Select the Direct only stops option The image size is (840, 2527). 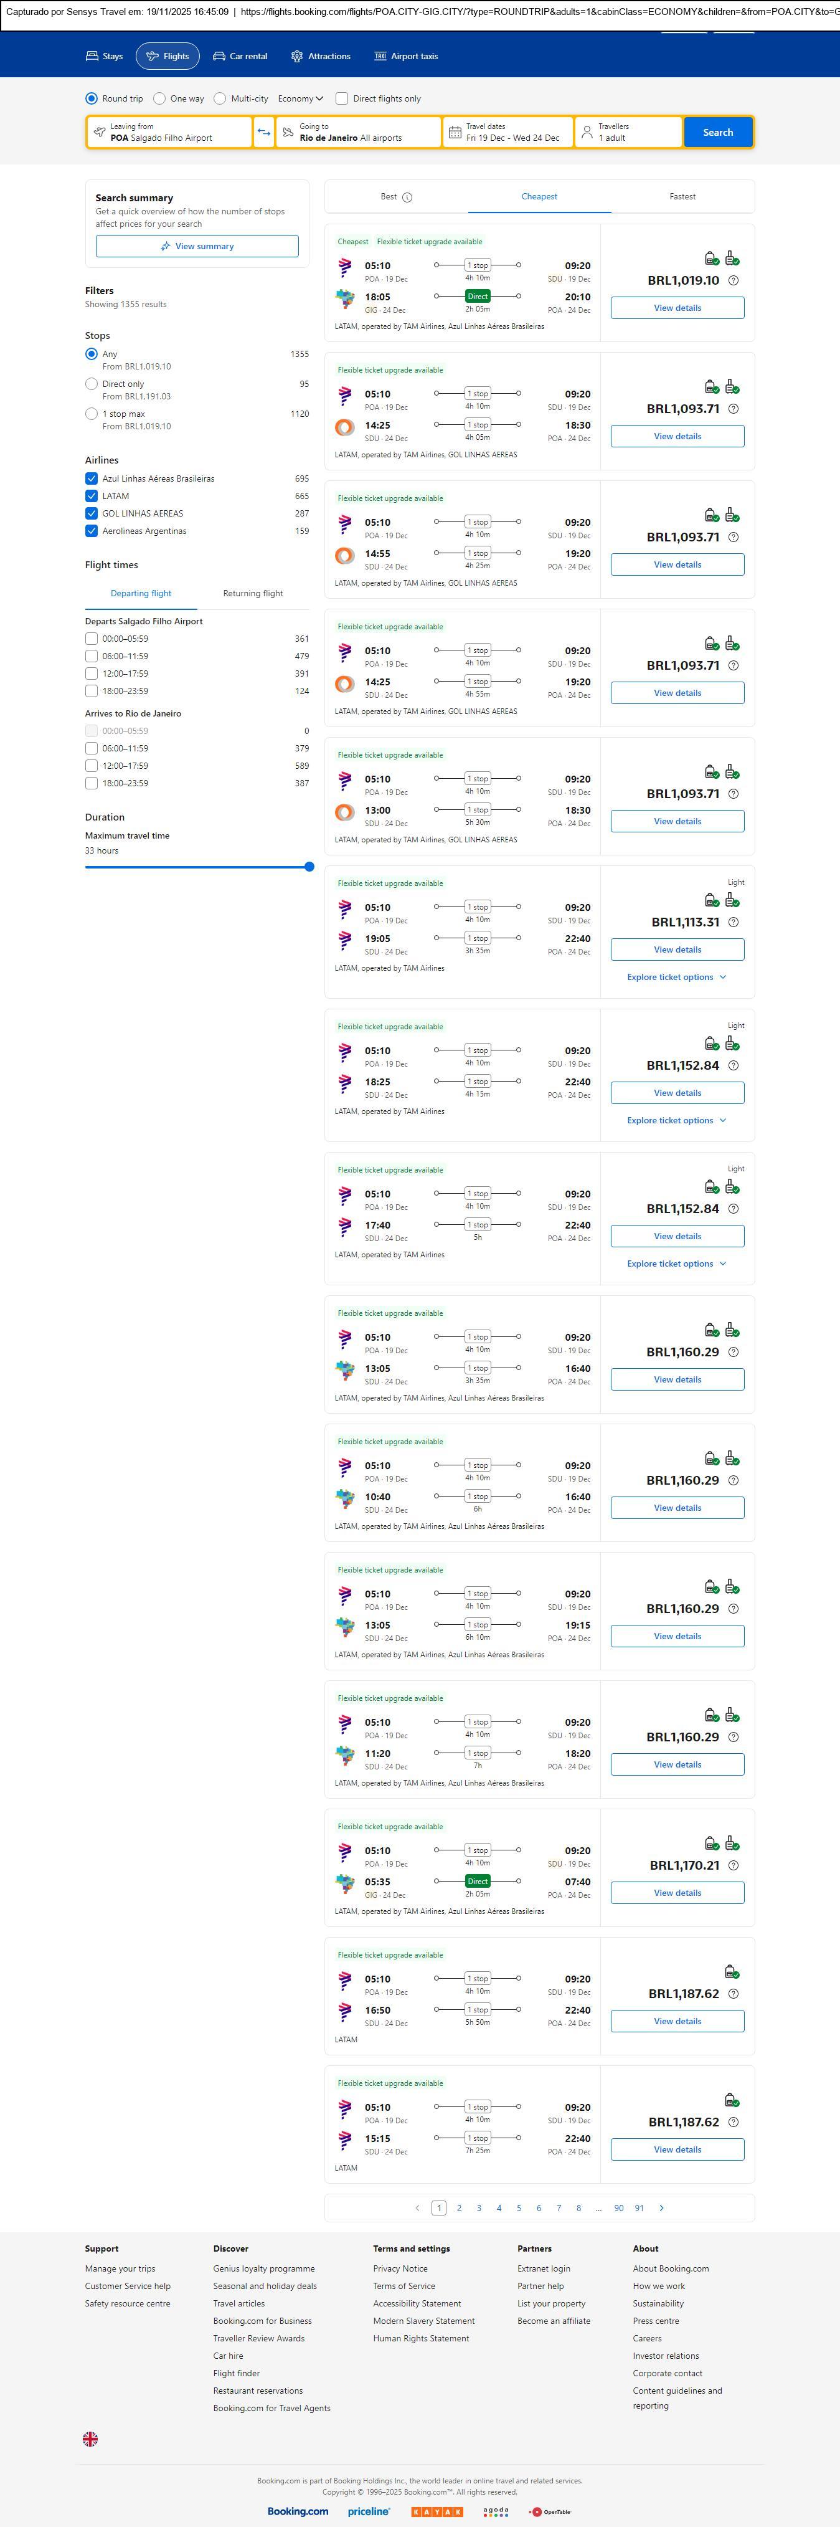91,384
